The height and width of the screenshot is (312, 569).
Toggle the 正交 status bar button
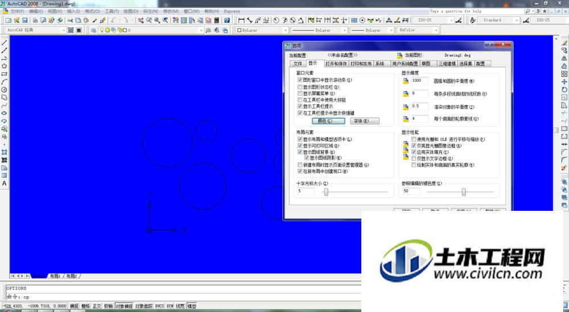[x=97, y=306]
